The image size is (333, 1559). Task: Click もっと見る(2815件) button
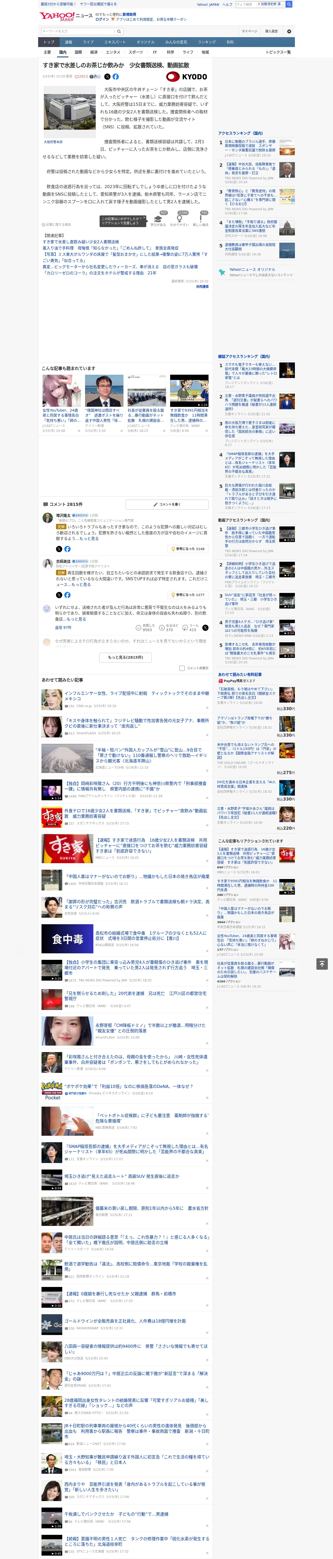click(126, 657)
